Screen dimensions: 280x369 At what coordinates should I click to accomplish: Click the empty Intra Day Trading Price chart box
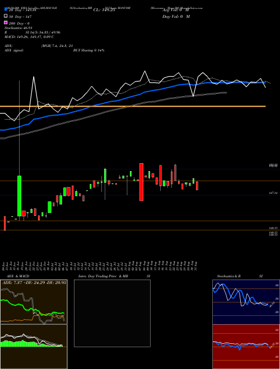[112, 313]
